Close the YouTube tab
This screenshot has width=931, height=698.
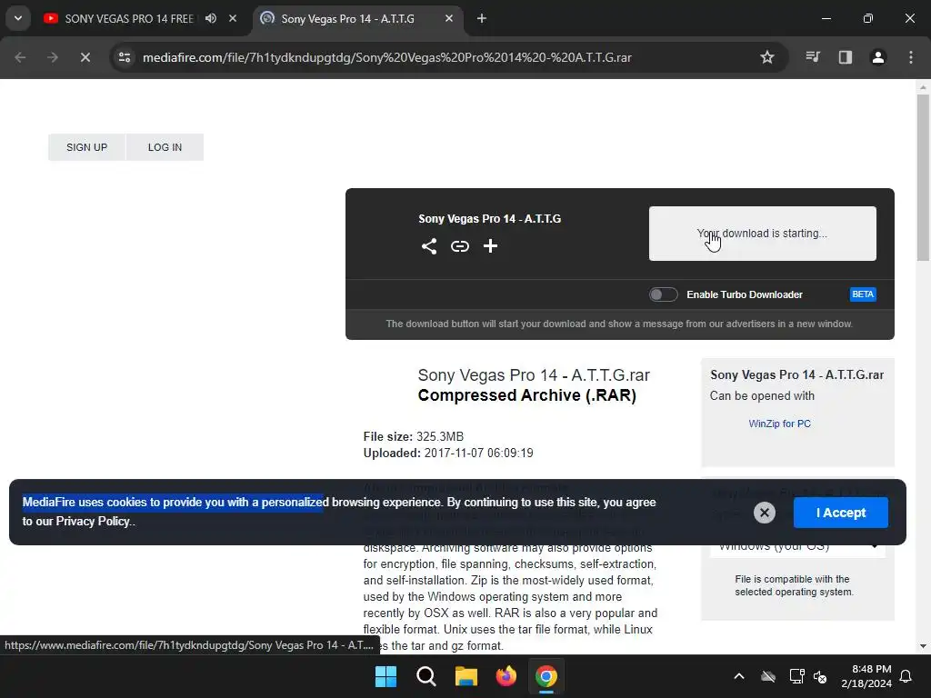[x=233, y=18]
